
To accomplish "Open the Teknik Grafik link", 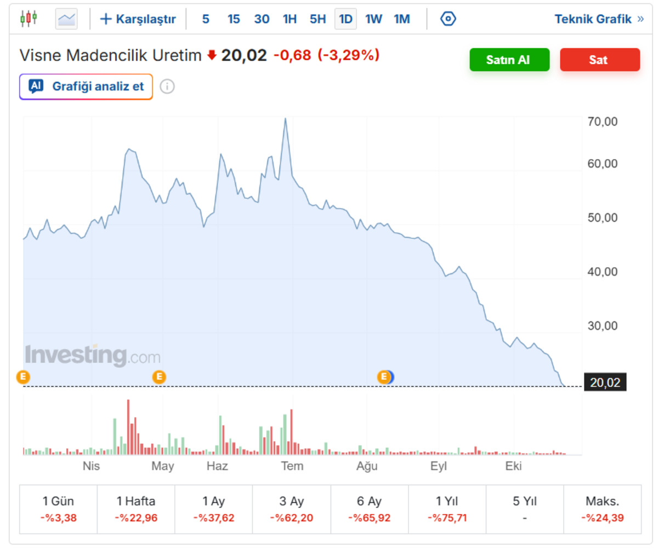I will pyautogui.click(x=599, y=19).
